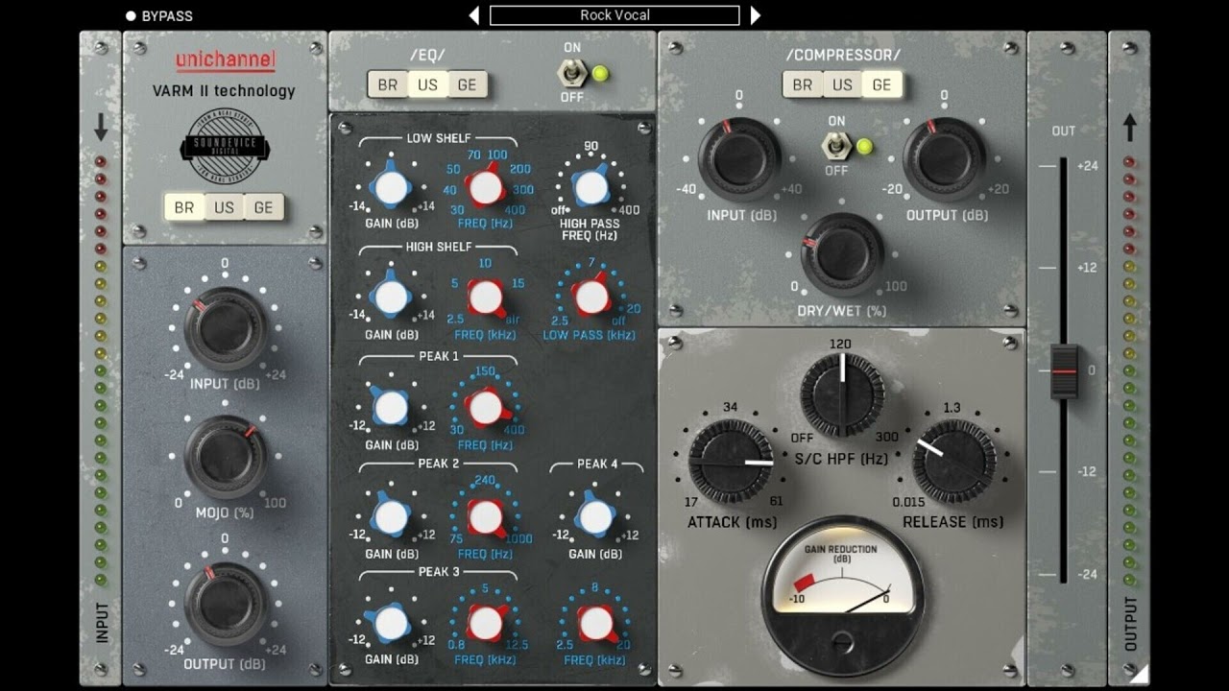This screenshot has width=1229, height=691.
Task: Choose GE model in EQ section
Action: (467, 84)
